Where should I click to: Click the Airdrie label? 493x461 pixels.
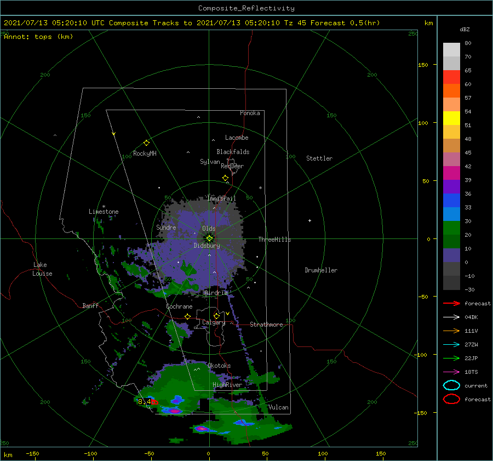point(216,293)
